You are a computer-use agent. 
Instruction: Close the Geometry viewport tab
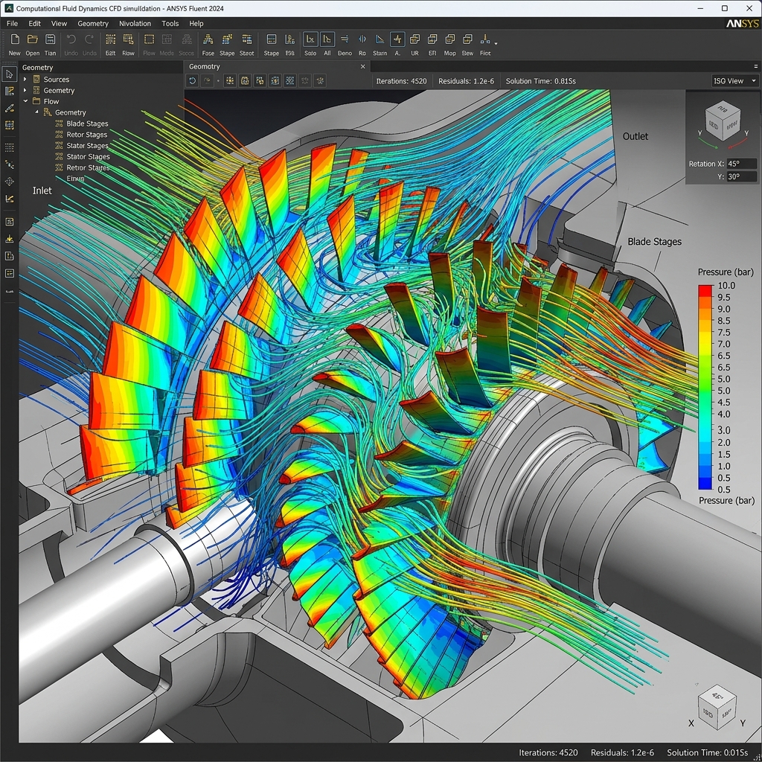(x=362, y=66)
